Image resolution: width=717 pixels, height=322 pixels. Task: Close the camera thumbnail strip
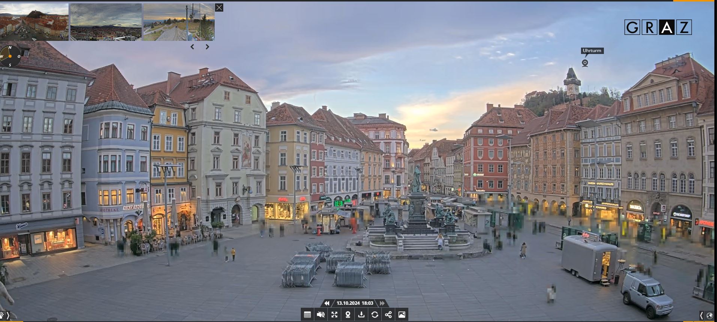(x=219, y=7)
